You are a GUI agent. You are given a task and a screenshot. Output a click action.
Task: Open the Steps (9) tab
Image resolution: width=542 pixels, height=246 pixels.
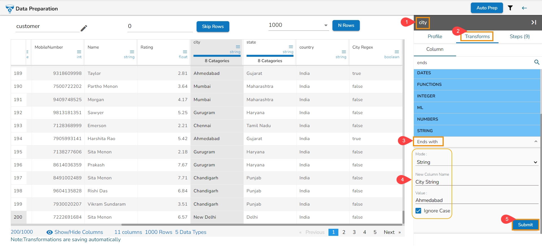[x=519, y=36]
